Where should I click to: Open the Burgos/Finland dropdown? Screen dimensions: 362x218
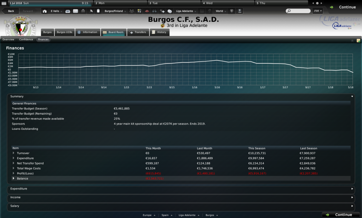click(115, 11)
